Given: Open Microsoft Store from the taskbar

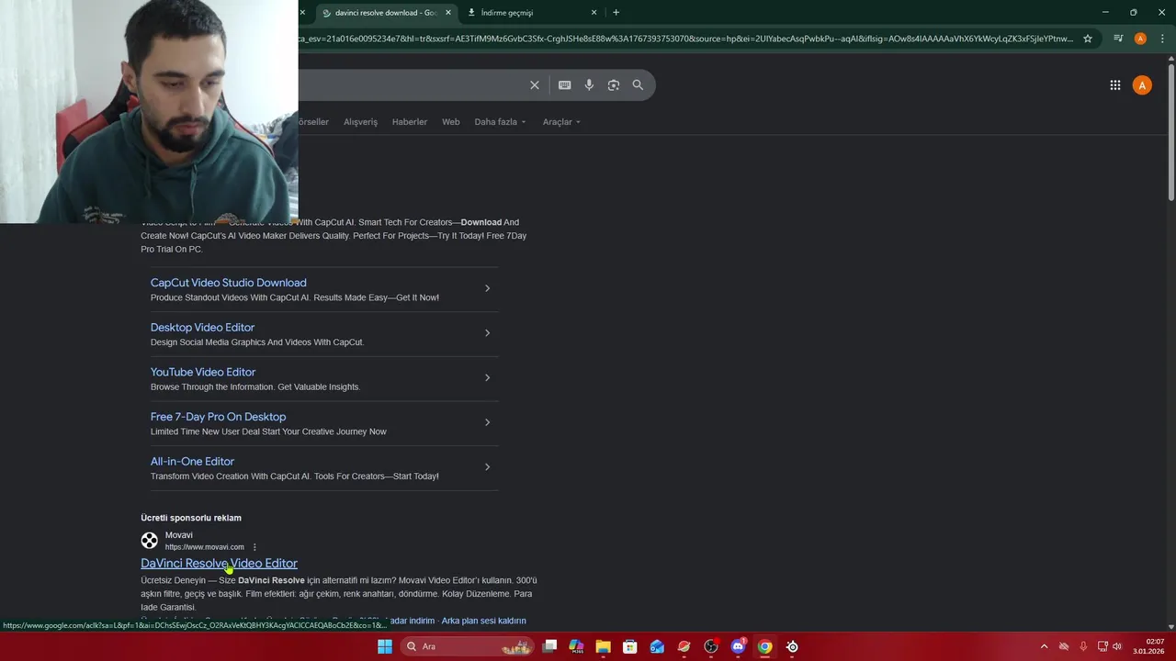Looking at the screenshot, I should point(630,646).
